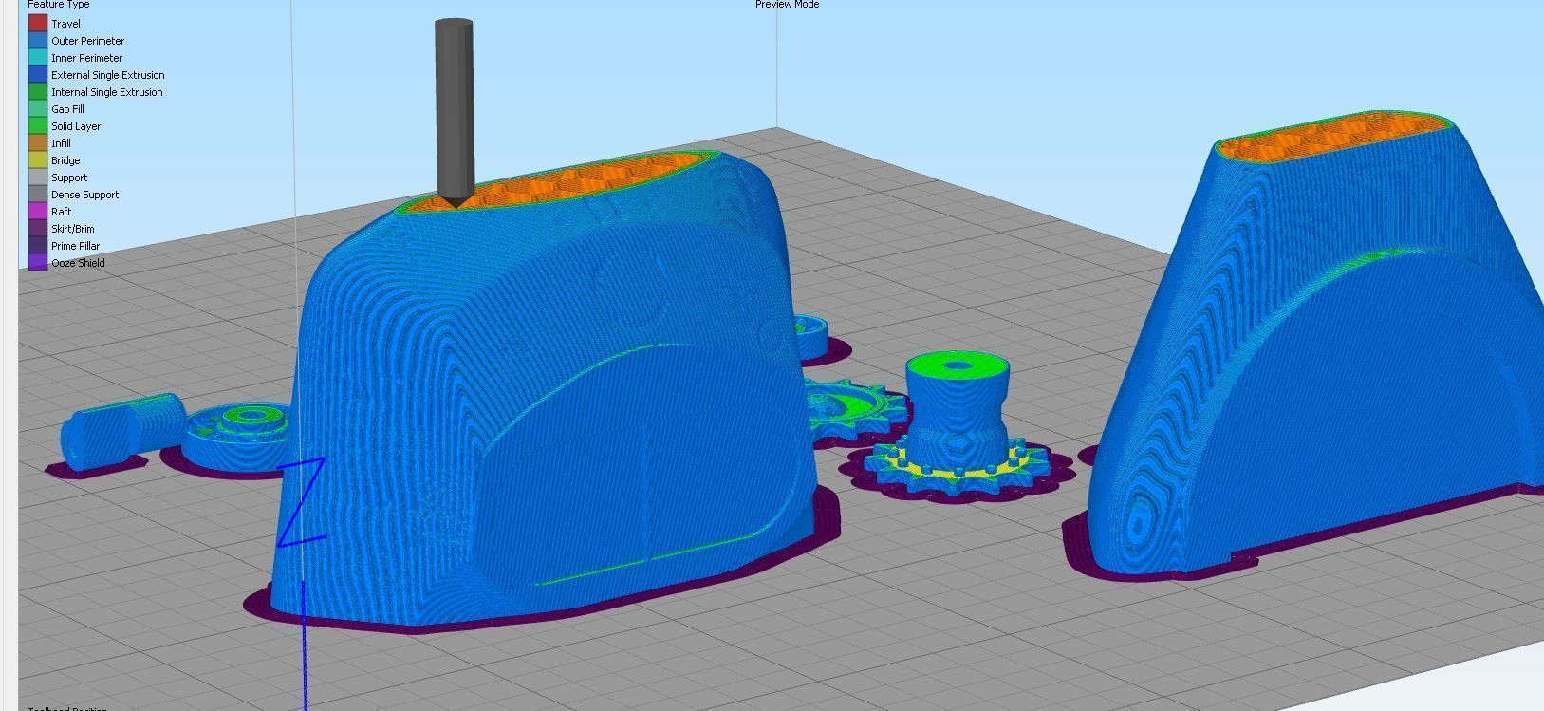Screen dimensions: 1544x711
Task: Click the Ooze Shield color swatch
Action: [38, 262]
